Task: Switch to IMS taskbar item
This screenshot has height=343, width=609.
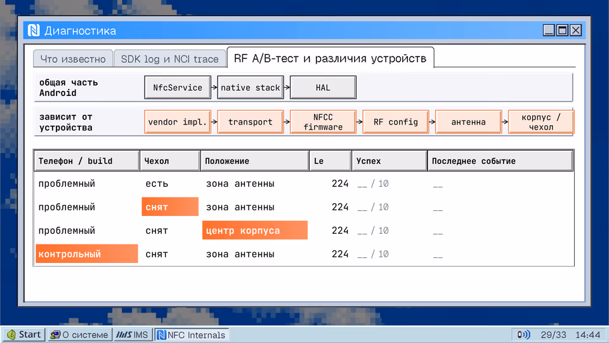Action: pyautogui.click(x=133, y=335)
